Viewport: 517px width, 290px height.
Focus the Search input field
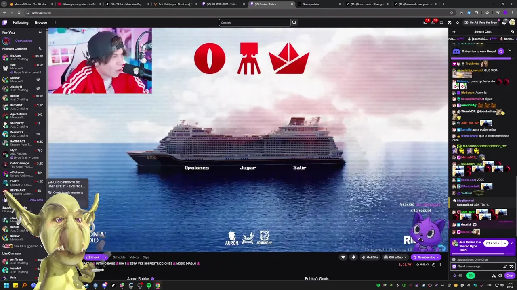click(x=254, y=23)
